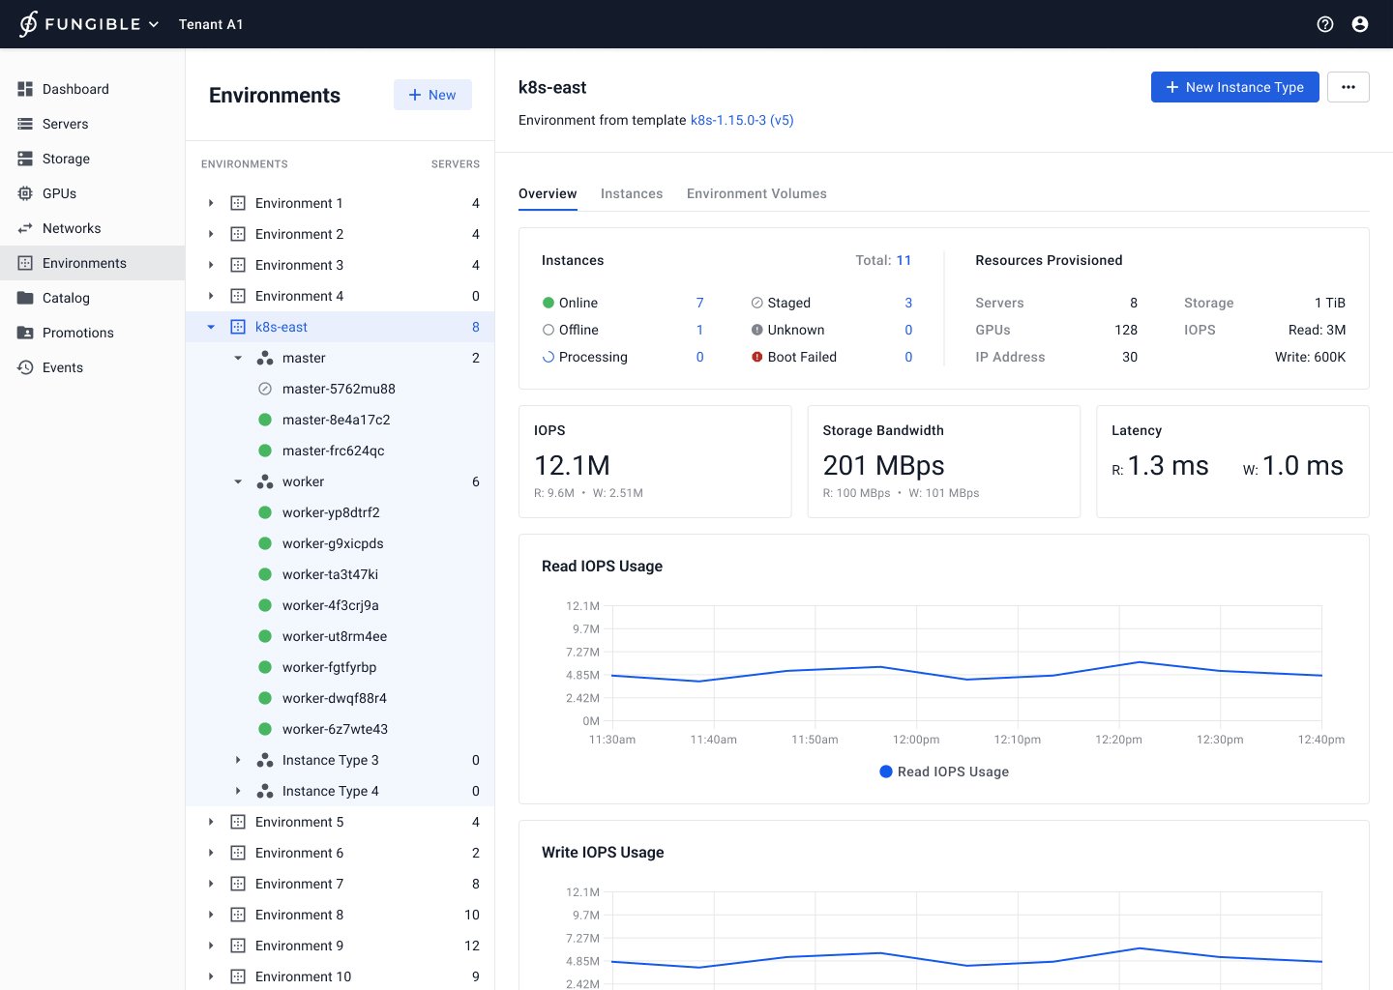Click the Storage icon in sidebar
Image resolution: width=1393 pixels, height=990 pixels.
point(25,159)
